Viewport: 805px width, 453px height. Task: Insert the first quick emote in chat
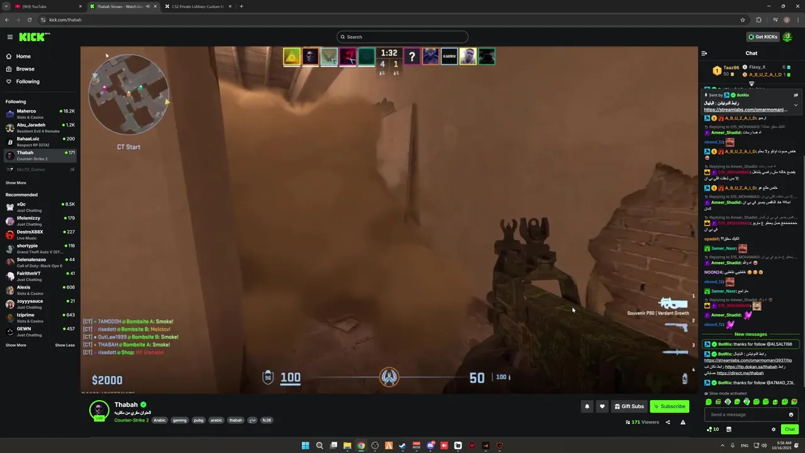tap(709, 402)
